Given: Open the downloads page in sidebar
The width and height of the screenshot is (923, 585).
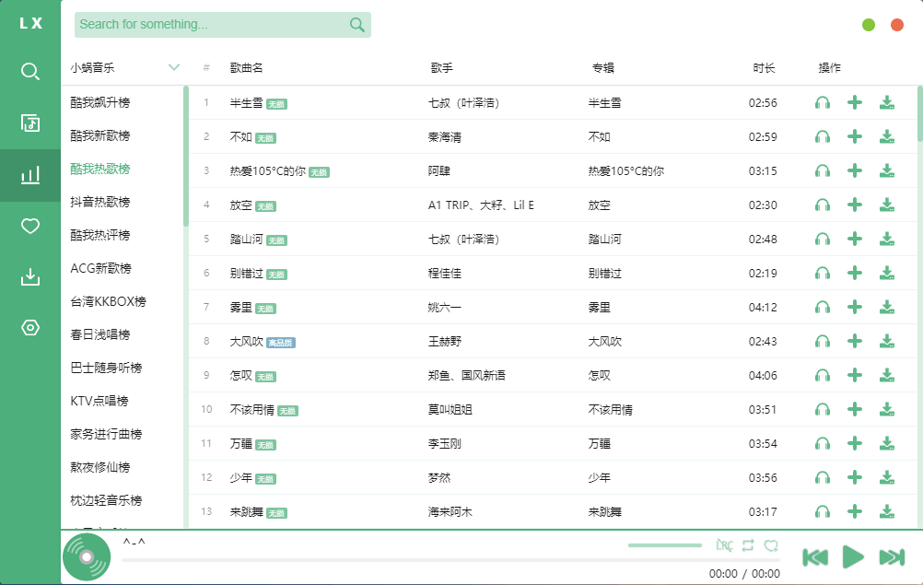Looking at the screenshot, I should click(30, 276).
